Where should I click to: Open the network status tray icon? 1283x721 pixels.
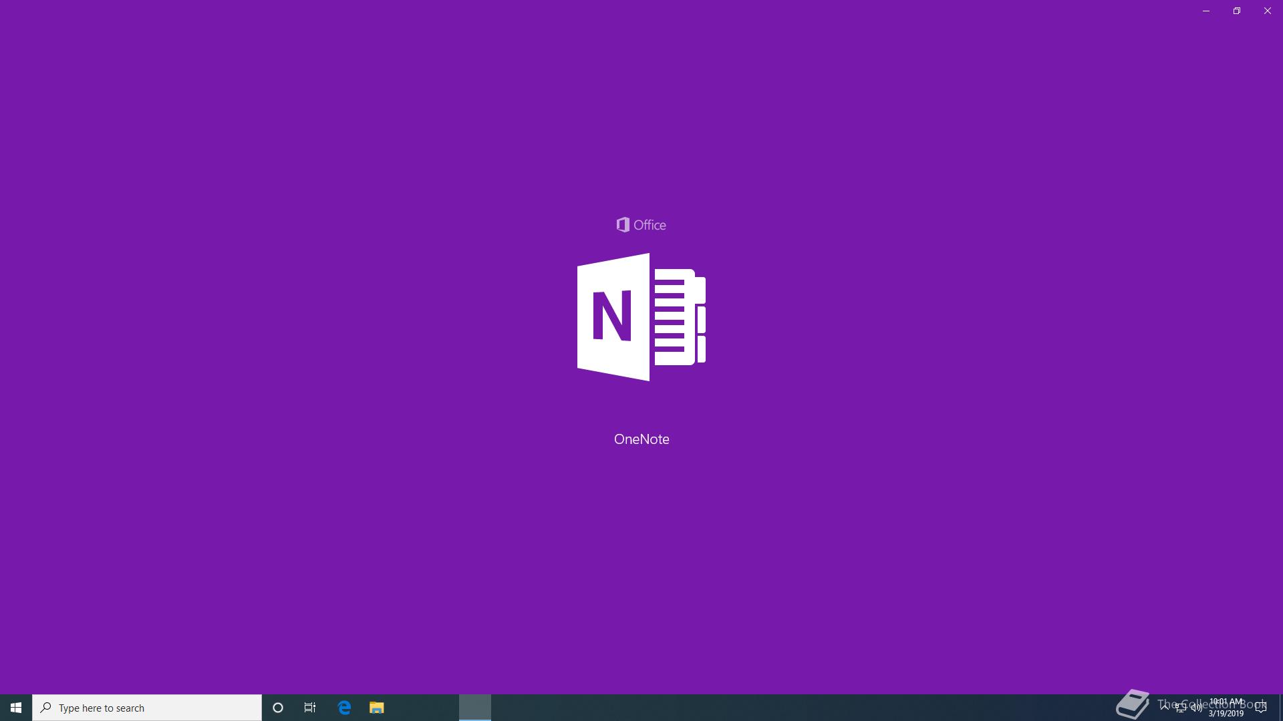pyautogui.click(x=1181, y=708)
